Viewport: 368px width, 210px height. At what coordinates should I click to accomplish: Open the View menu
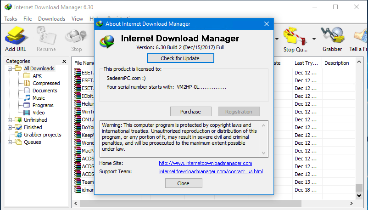click(x=77, y=19)
